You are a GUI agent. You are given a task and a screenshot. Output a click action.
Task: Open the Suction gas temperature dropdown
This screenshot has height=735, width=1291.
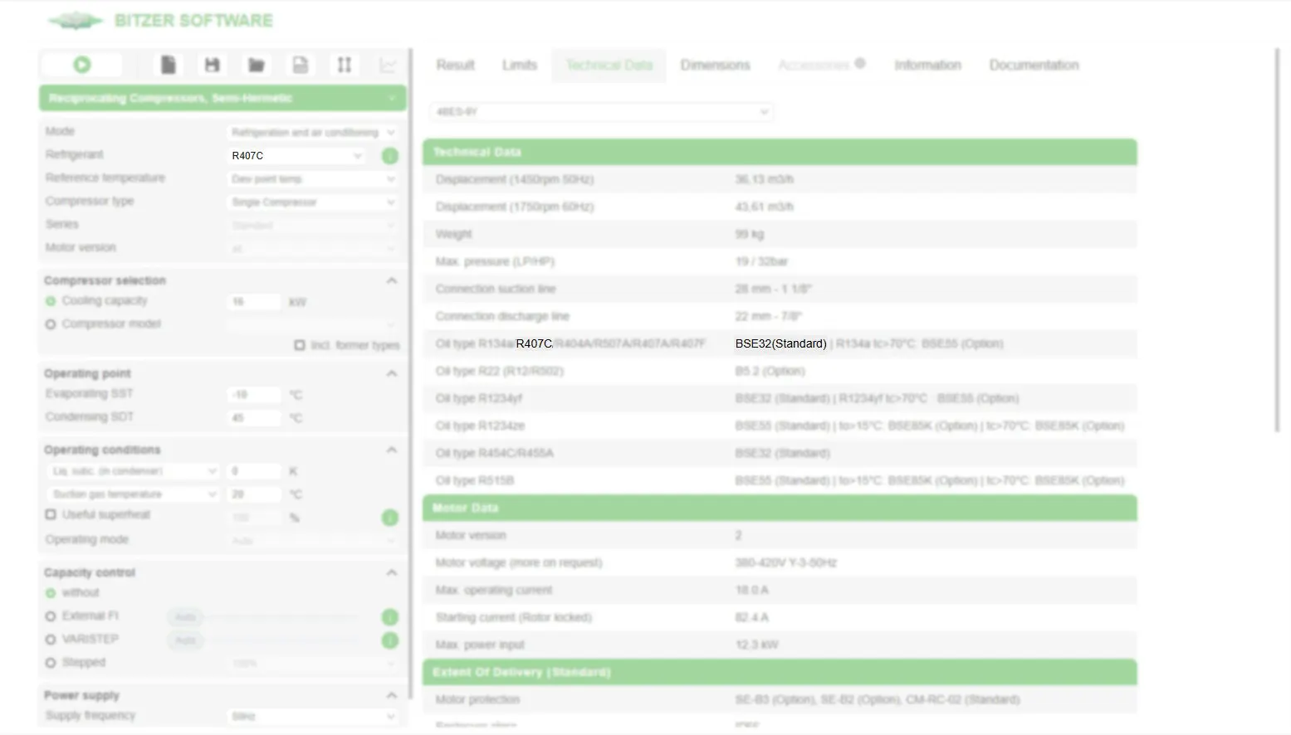134,494
